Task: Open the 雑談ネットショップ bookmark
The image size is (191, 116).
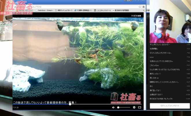Action: (62, 10)
